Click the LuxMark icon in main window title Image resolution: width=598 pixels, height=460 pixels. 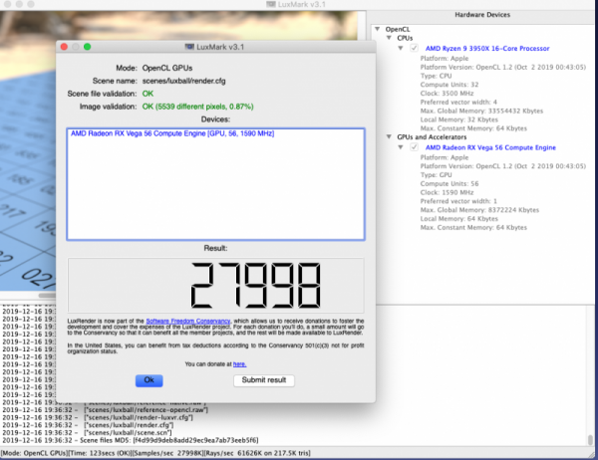click(271, 5)
